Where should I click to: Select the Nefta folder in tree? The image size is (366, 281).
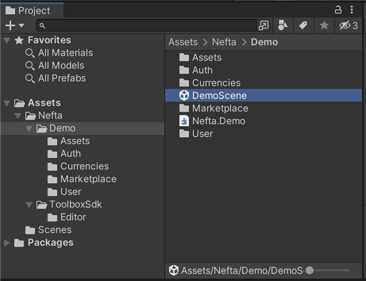pos(83,115)
